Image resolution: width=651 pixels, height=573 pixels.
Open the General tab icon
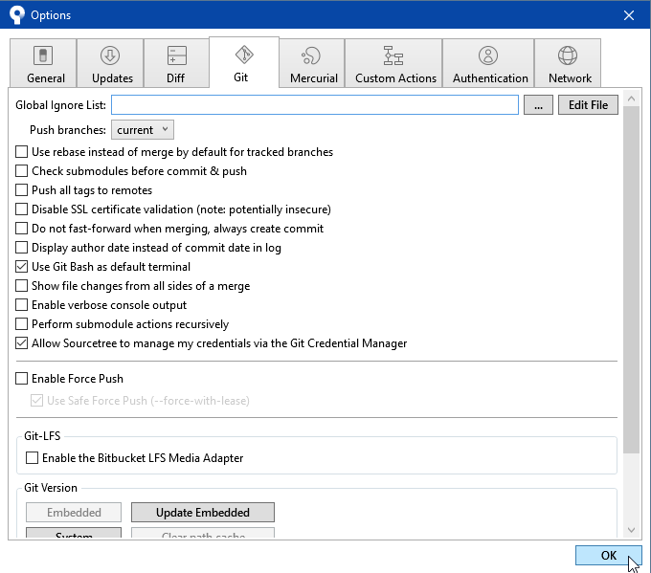pyautogui.click(x=43, y=55)
